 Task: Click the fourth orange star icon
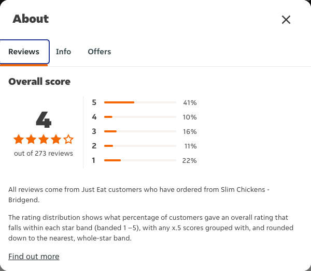click(x=56, y=139)
